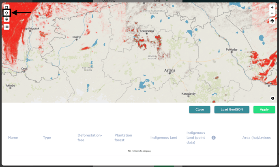Zoom out with the minus button

272,13
